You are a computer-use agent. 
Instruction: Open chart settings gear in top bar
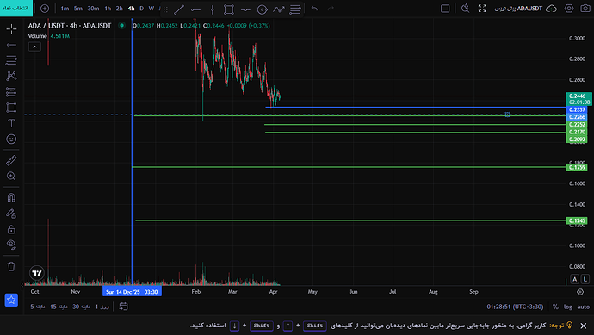pyautogui.click(x=569, y=9)
